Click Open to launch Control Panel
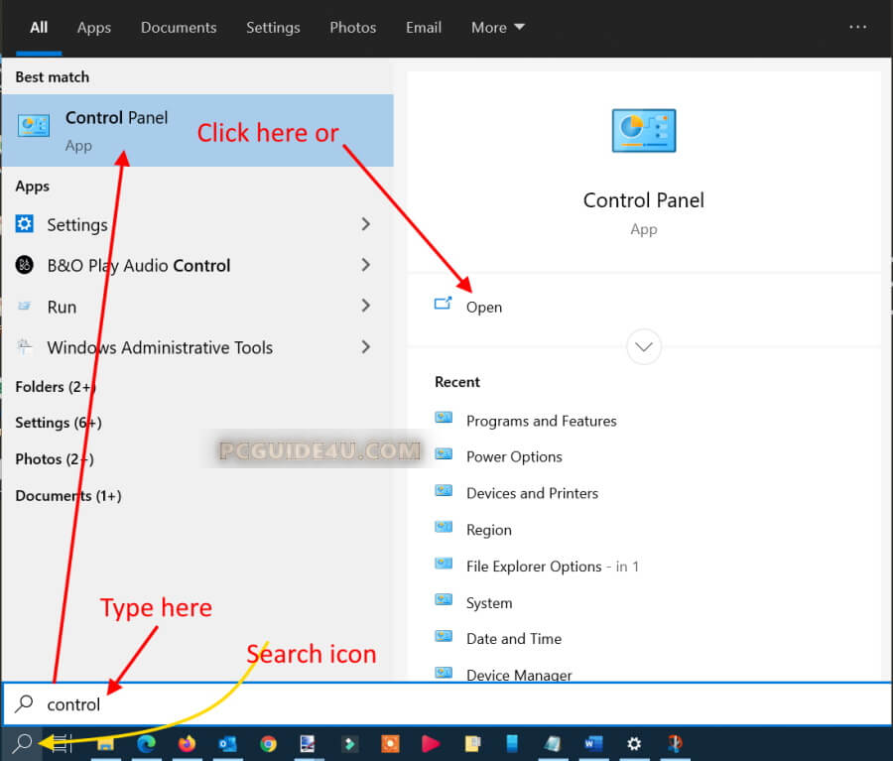Viewport: 893px width, 761px height. [x=483, y=307]
